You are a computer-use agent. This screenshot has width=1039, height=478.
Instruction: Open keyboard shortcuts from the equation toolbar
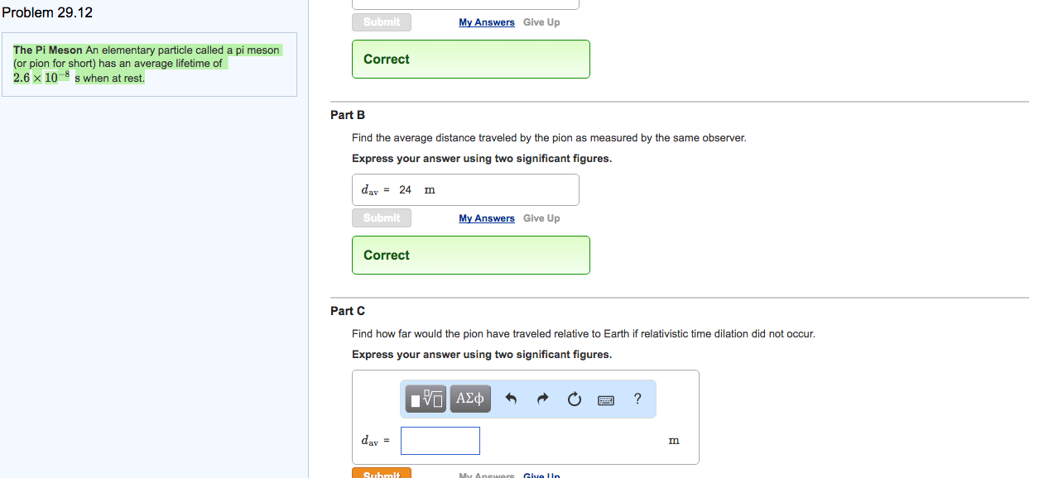605,399
